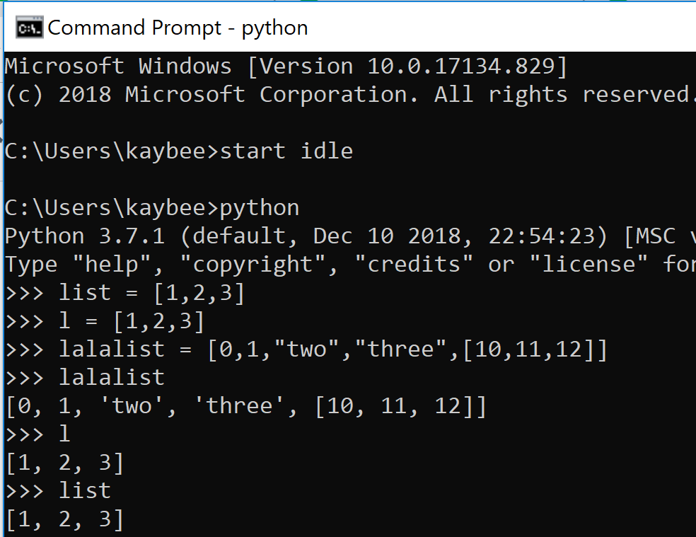Click the lalalist assignment statement
696x537 pixels.
click(332, 350)
